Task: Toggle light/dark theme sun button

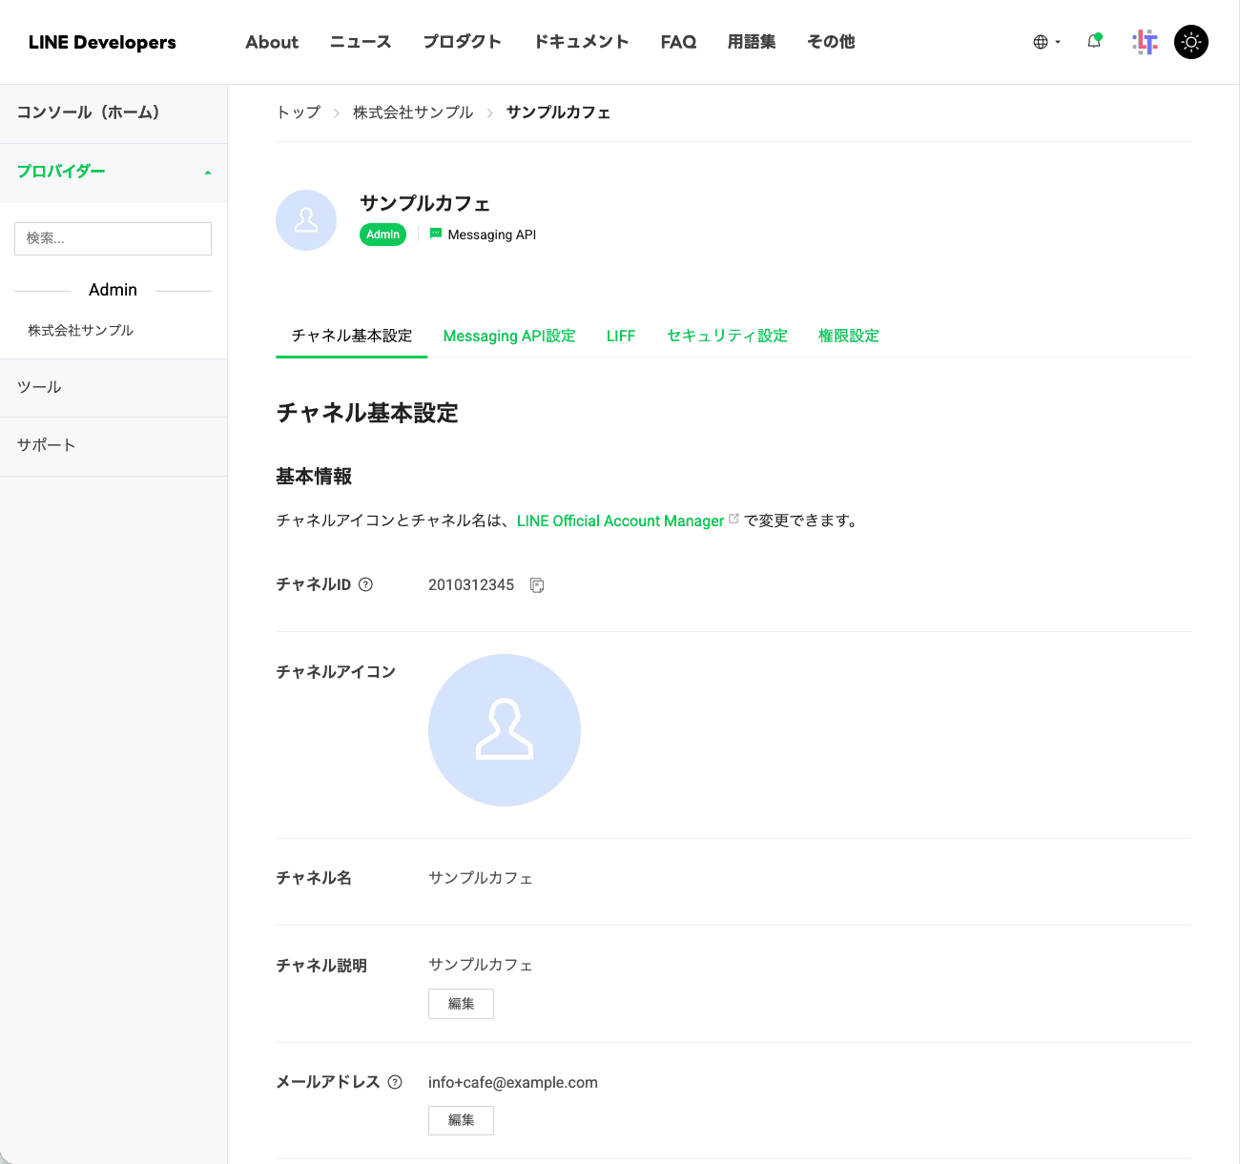Action: click(x=1191, y=42)
